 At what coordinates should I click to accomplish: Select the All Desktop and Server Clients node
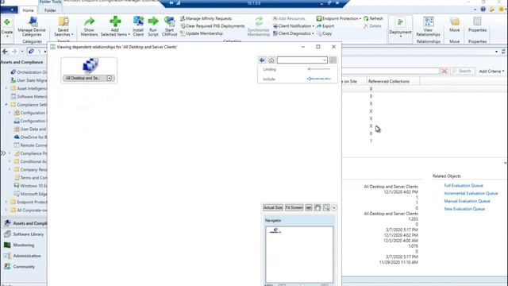(x=89, y=70)
